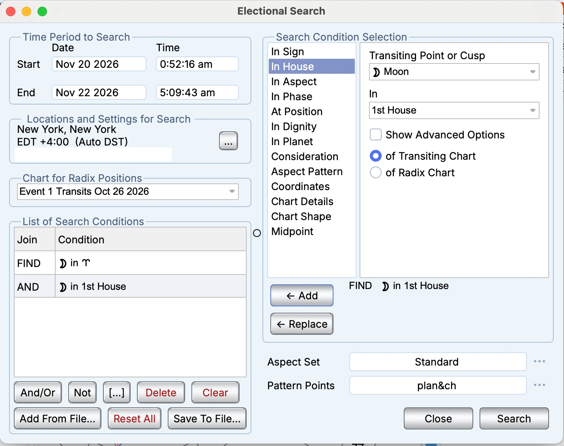Pick 'In Dignity' condition type
Viewport: 564px width, 446px height.
[311, 127]
